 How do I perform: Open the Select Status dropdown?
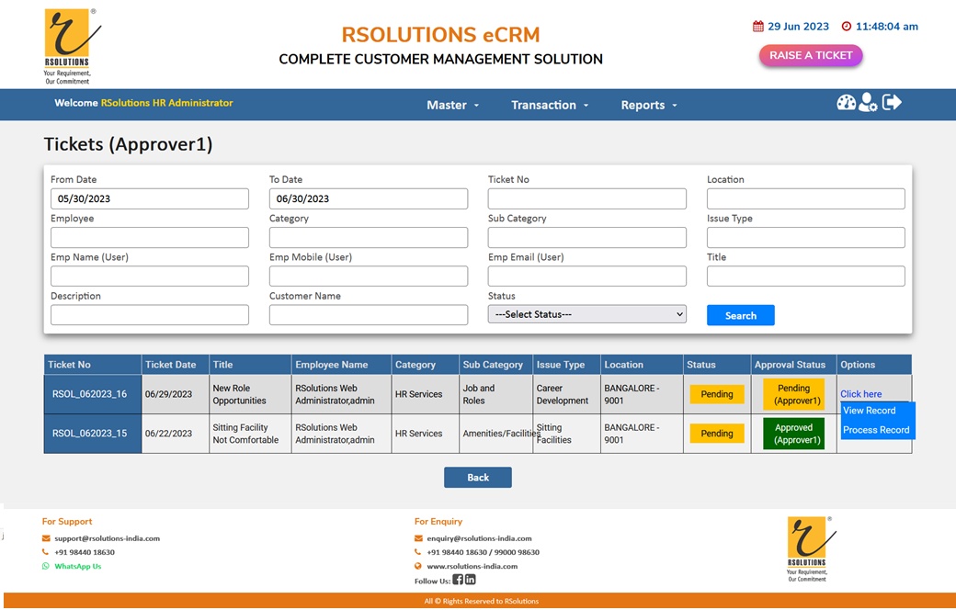coord(586,314)
